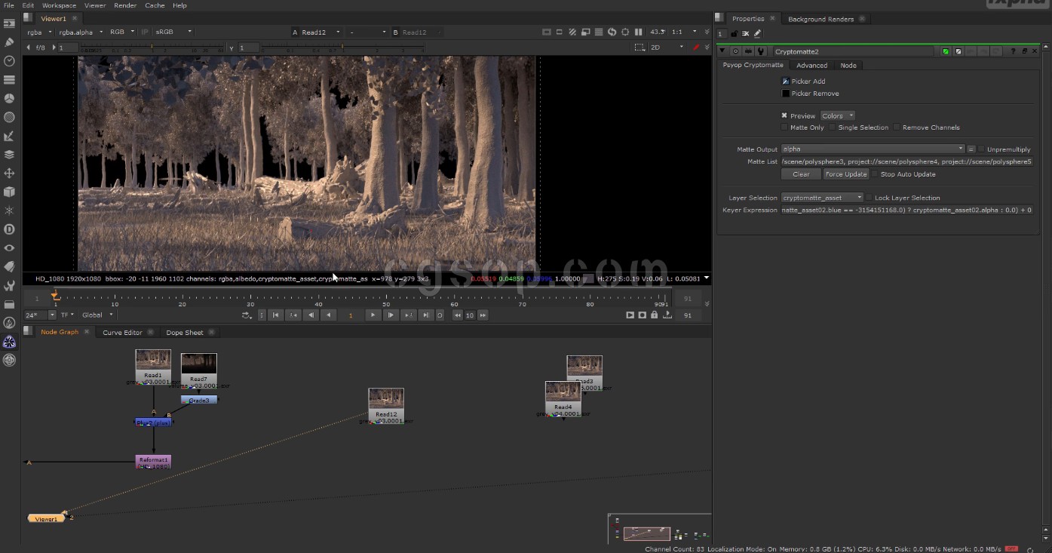This screenshot has width=1052, height=553.
Task: Open the sRGB viewer colorspace dropdown
Action: click(x=173, y=32)
